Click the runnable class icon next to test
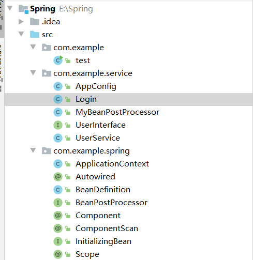The width and height of the screenshot is (253, 260). (58, 60)
